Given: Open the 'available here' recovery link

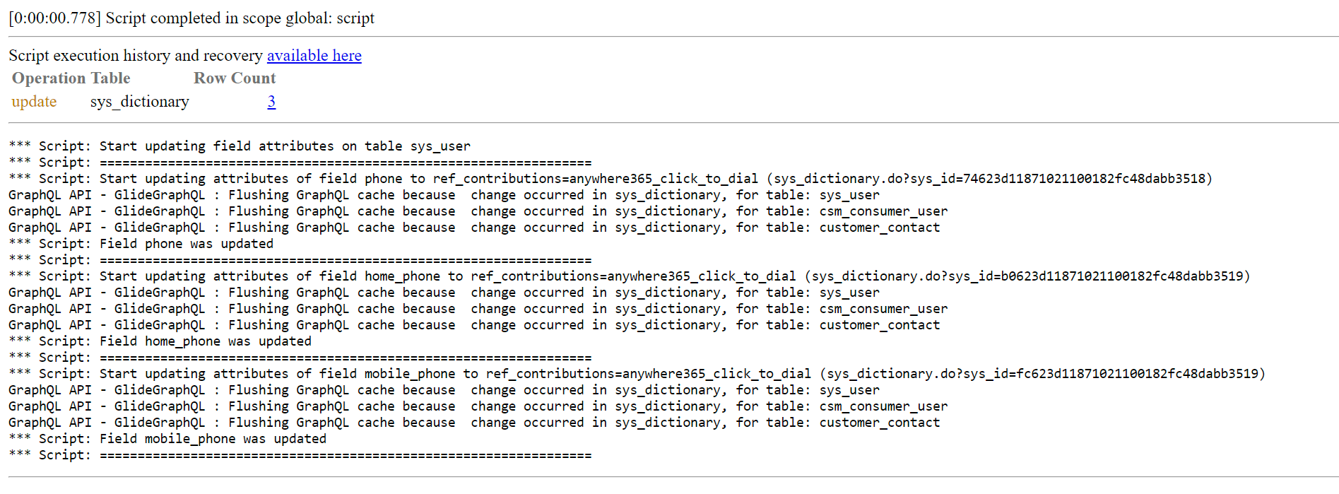Looking at the screenshot, I should (314, 55).
